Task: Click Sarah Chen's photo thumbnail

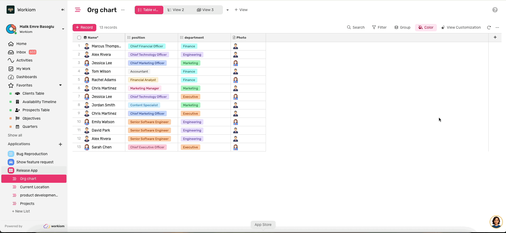Action: coord(236,147)
